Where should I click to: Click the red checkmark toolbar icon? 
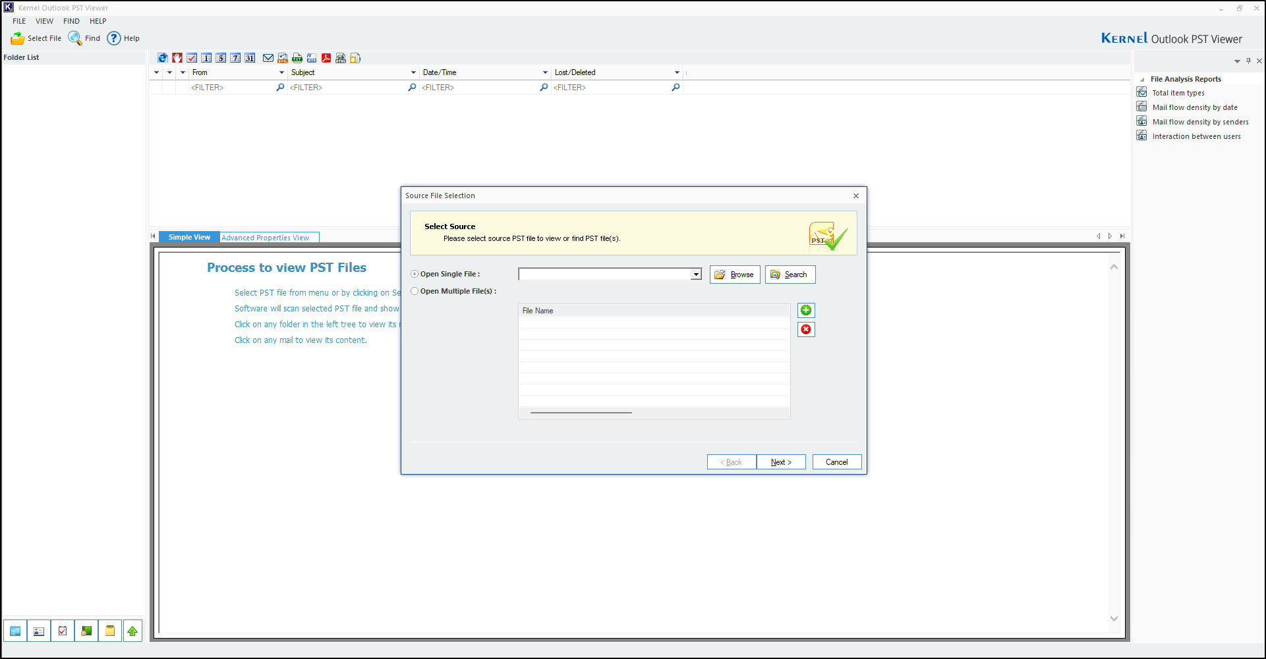click(192, 58)
